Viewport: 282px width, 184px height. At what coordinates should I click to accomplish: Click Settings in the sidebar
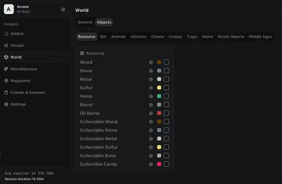(x=18, y=104)
